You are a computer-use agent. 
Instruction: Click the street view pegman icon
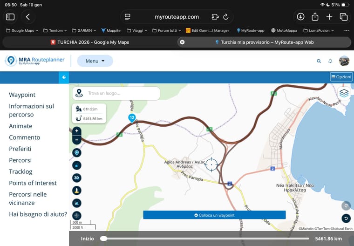click(77, 190)
